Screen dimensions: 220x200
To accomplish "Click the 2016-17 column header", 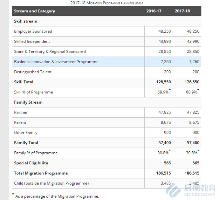I will pos(154,11).
